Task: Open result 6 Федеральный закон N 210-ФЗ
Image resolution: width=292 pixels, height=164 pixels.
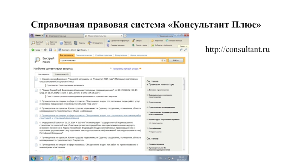Action: [x=90, y=128]
